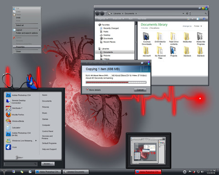This screenshot has width=219, height=175.
Task: Choose Select all in context menu
Action: coord(20,26)
